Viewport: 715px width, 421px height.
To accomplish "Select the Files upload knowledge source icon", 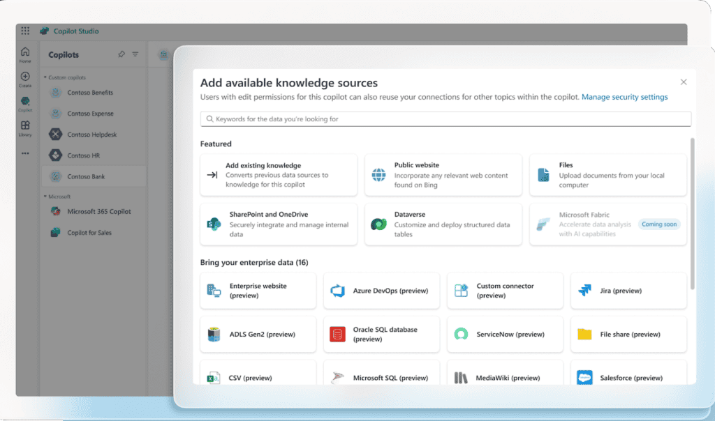I will [x=545, y=175].
